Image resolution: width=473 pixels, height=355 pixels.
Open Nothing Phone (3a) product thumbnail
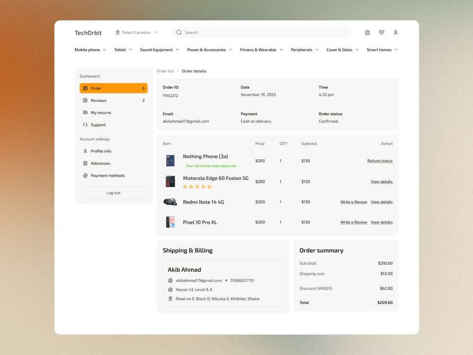coord(170,160)
